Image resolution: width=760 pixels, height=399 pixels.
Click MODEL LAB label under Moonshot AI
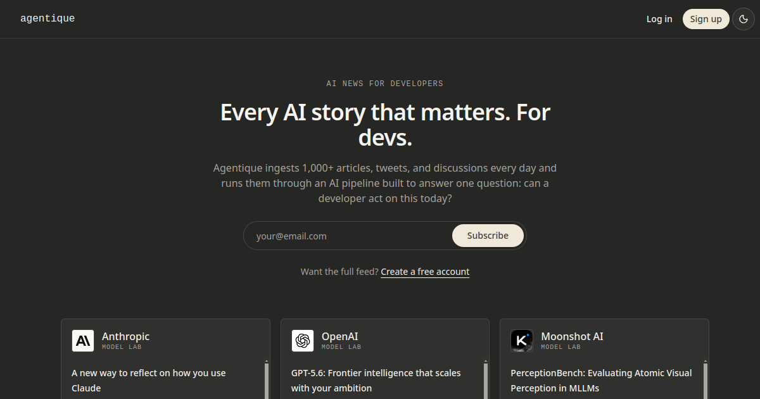pyautogui.click(x=560, y=347)
